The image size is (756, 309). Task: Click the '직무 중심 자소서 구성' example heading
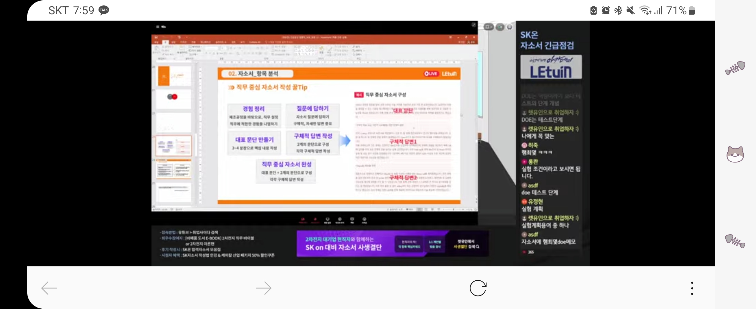click(x=385, y=95)
